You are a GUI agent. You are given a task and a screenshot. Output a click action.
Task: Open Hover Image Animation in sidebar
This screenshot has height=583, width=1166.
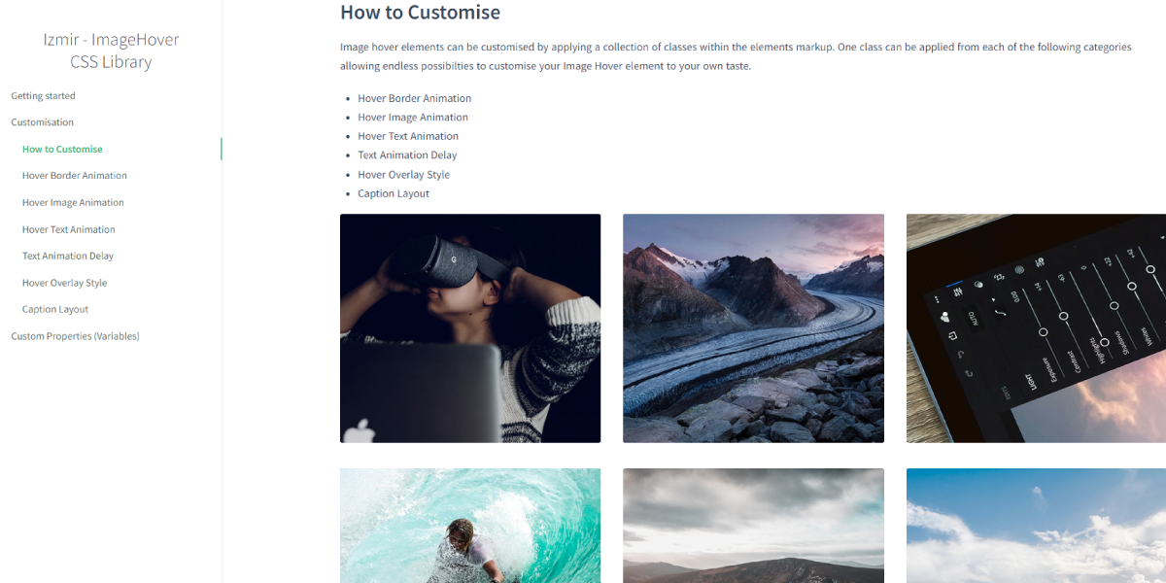pyautogui.click(x=73, y=203)
